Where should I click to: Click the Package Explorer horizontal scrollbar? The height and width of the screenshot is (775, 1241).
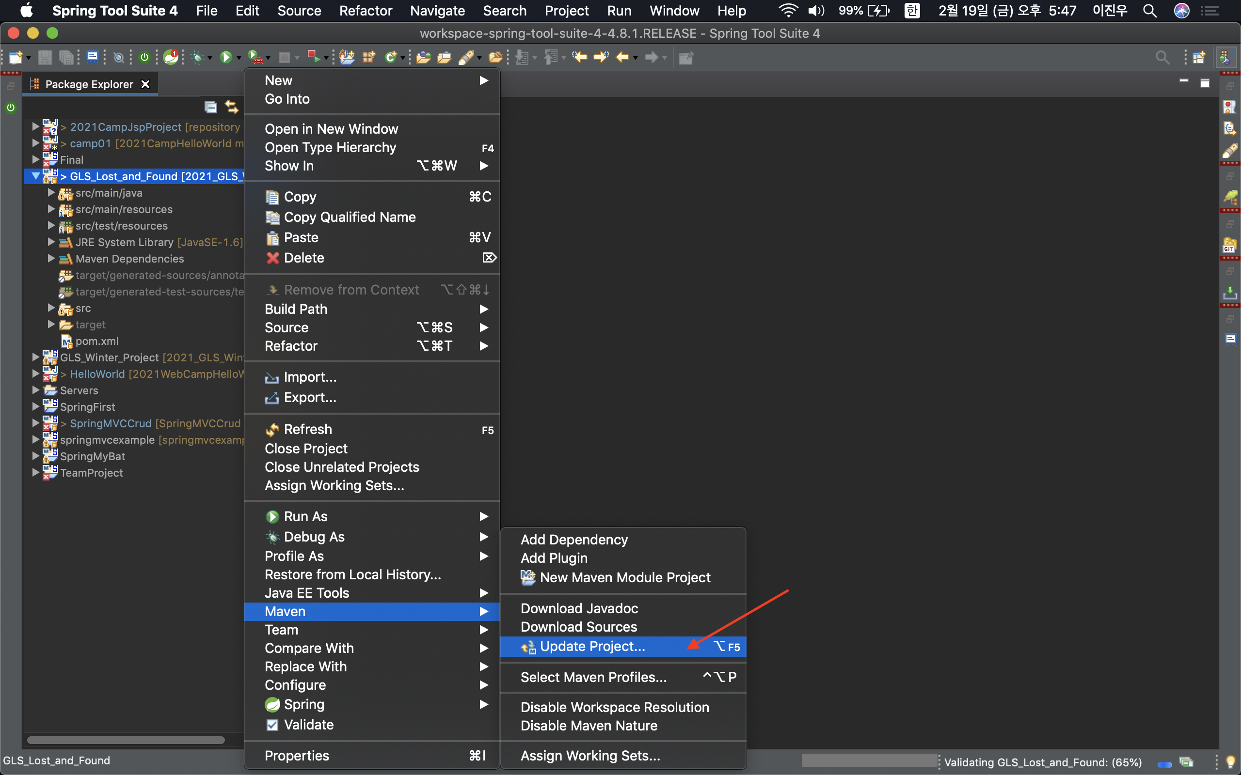click(126, 740)
